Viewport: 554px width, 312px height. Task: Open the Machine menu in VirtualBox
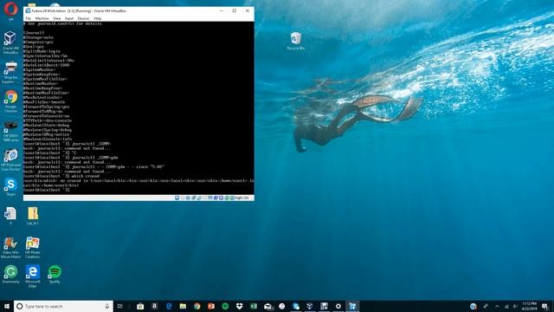42,18
